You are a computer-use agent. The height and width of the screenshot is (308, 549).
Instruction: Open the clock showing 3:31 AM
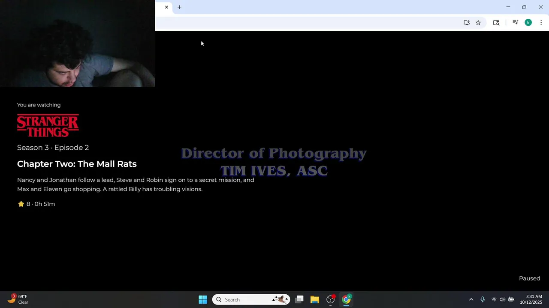pos(531,299)
